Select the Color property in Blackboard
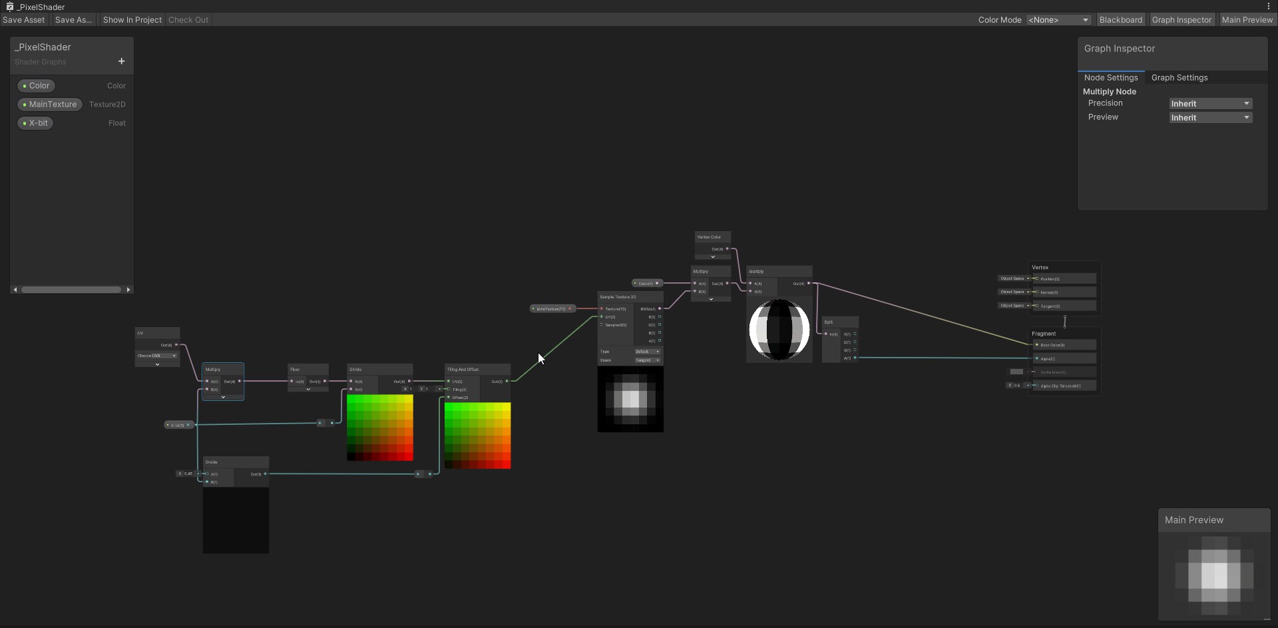 point(36,86)
